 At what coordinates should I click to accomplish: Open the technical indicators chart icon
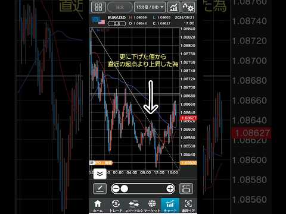(173, 7)
